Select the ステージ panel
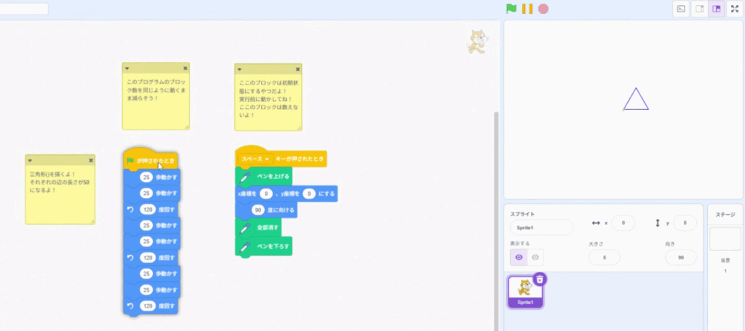Viewport: 745px width, 331px height. click(x=725, y=240)
